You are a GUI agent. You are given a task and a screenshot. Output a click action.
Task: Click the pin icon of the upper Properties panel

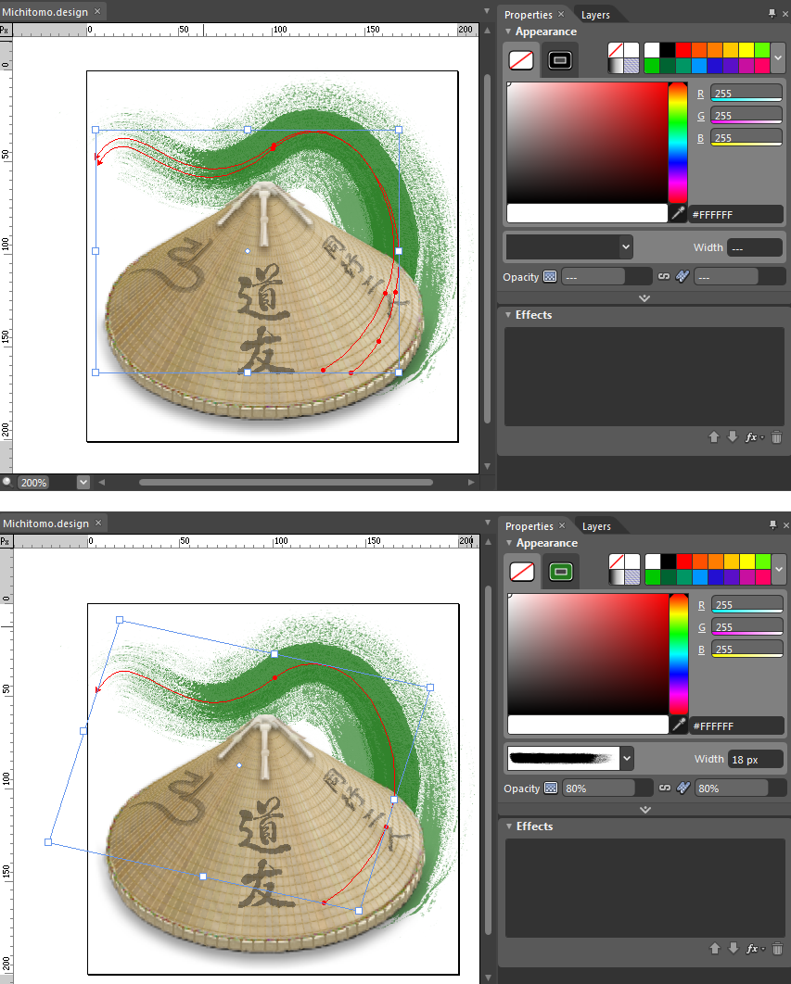[772, 13]
